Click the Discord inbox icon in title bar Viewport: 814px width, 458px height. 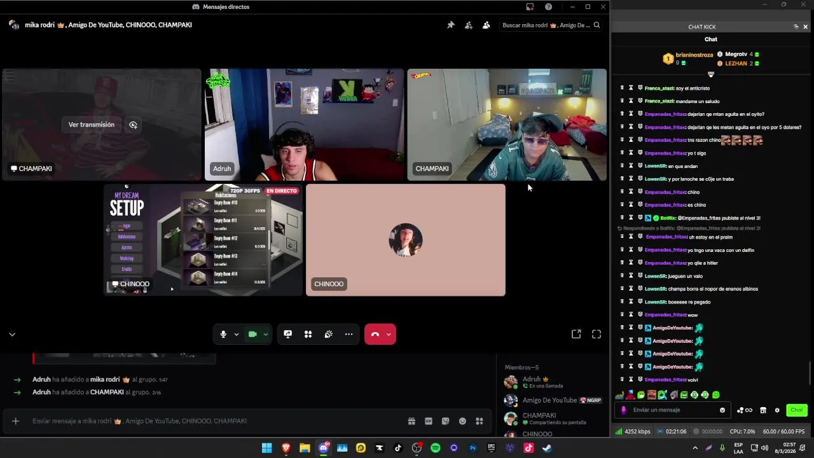(530, 7)
